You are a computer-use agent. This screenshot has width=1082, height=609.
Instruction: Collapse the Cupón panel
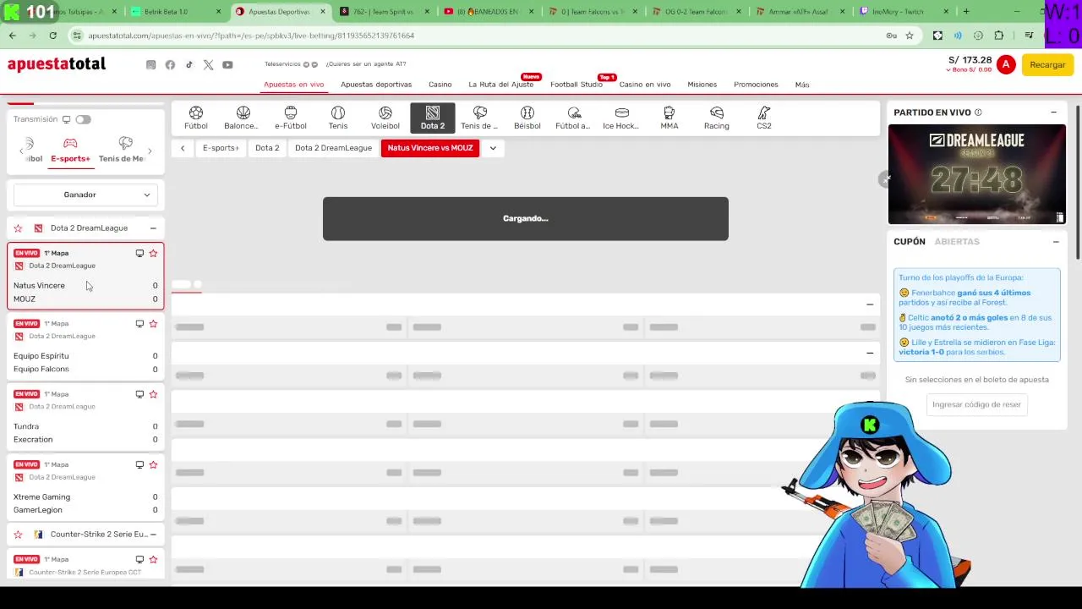tap(1056, 242)
